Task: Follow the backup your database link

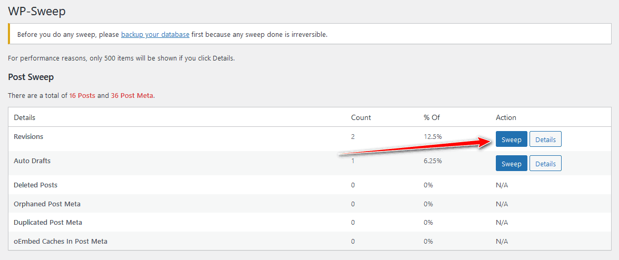Action: (x=155, y=34)
